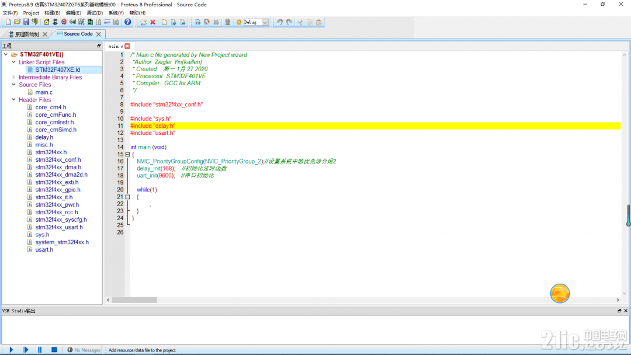631x355 pixels.
Task: Collapse the Linker Script Files folder
Action: click(x=13, y=62)
